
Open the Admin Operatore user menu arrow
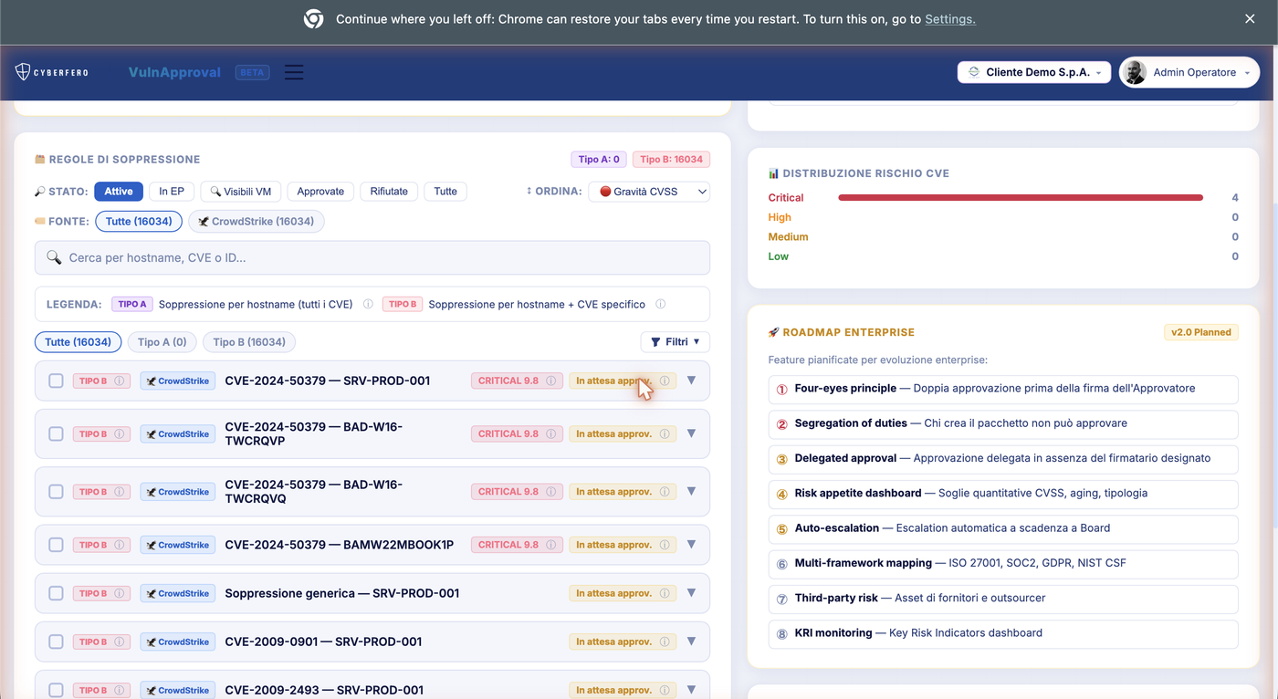pyautogui.click(x=1247, y=73)
